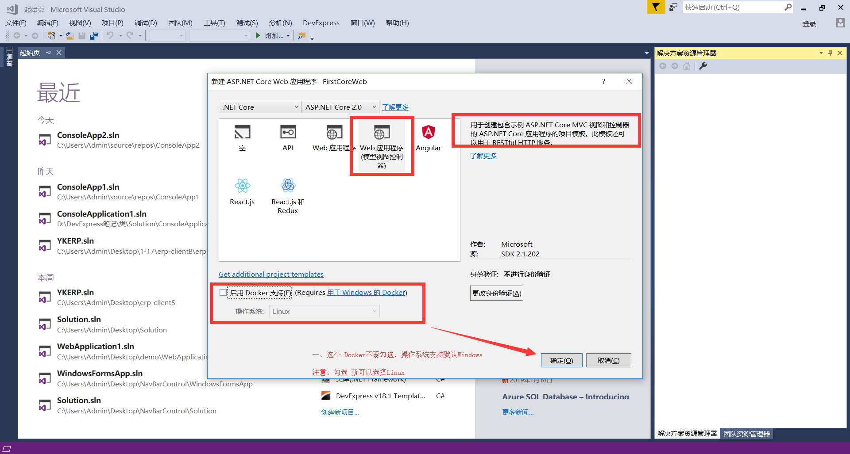The image size is (850, 454).
Task: Click the Find in Files toolbar icon
Action: [302, 35]
